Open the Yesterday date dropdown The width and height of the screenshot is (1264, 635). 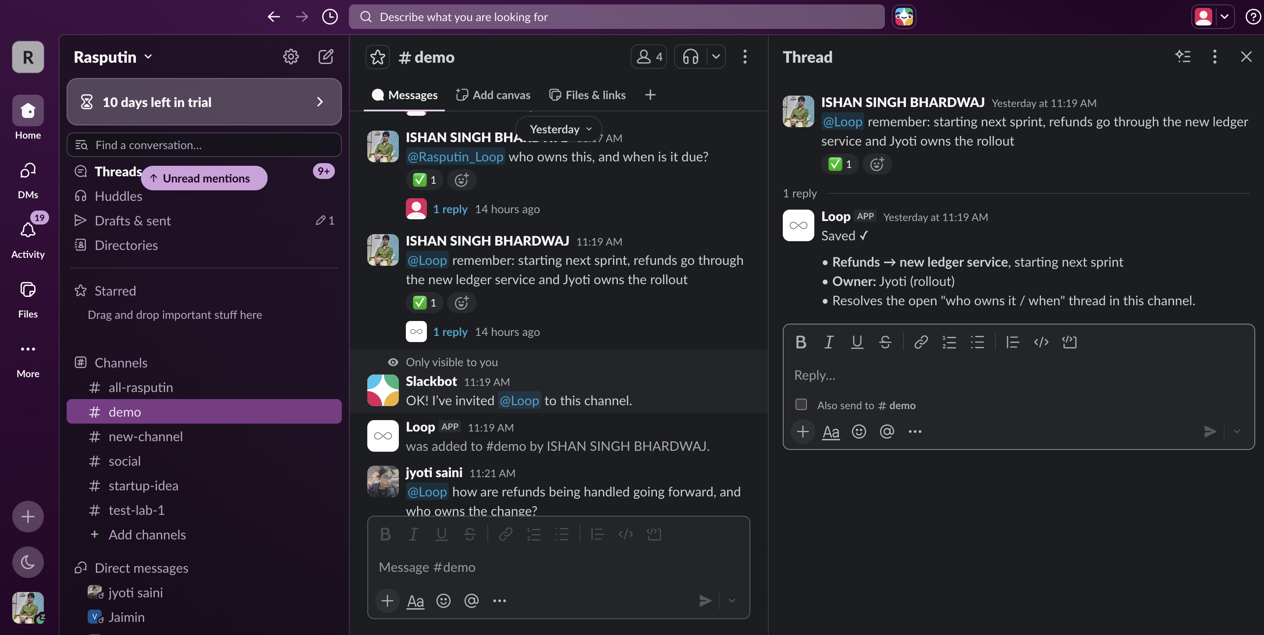(x=559, y=129)
